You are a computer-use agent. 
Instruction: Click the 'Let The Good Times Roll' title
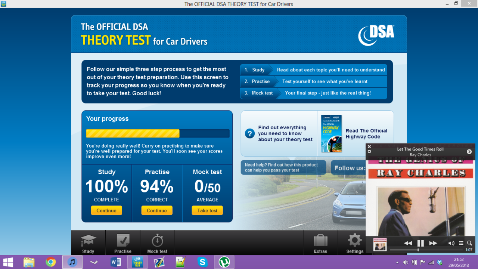(x=420, y=149)
